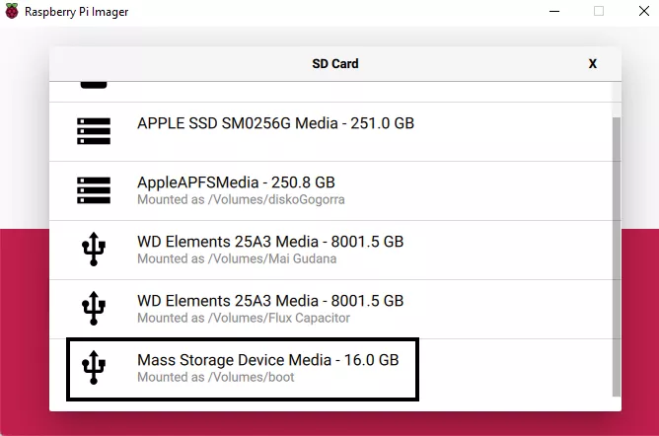Minimize the Raspberry Pi Imager window

[553, 11]
